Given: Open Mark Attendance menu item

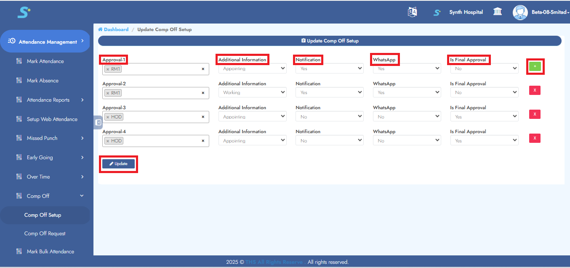Looking at the screenshot, I should point(45,61).
